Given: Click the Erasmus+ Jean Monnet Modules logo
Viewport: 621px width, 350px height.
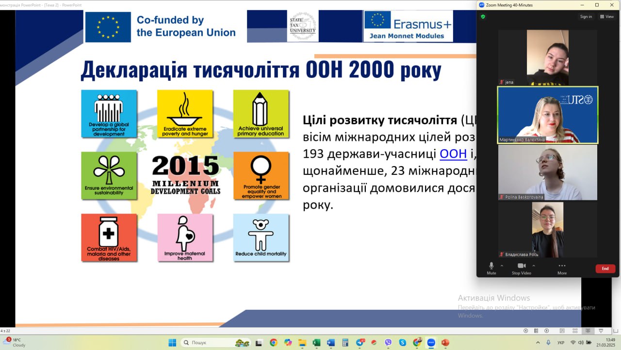Looking at the screenshot, I should 408,26.
